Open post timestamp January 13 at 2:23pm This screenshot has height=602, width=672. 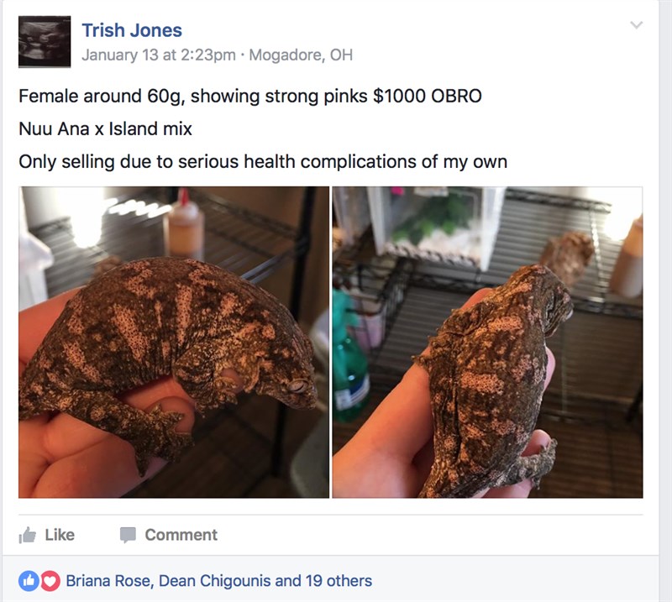pos(159,55)
